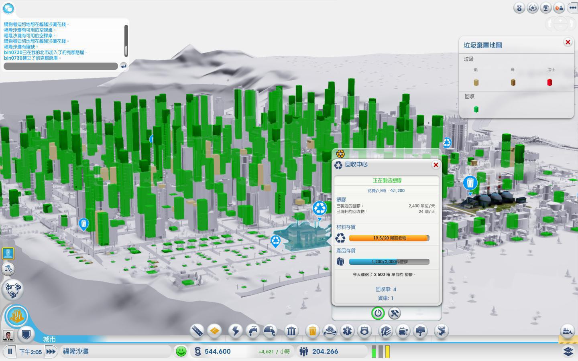This screenshot has width=578, height=361.
Task: Toggle the chat window icon
Action: pos(8,8)
